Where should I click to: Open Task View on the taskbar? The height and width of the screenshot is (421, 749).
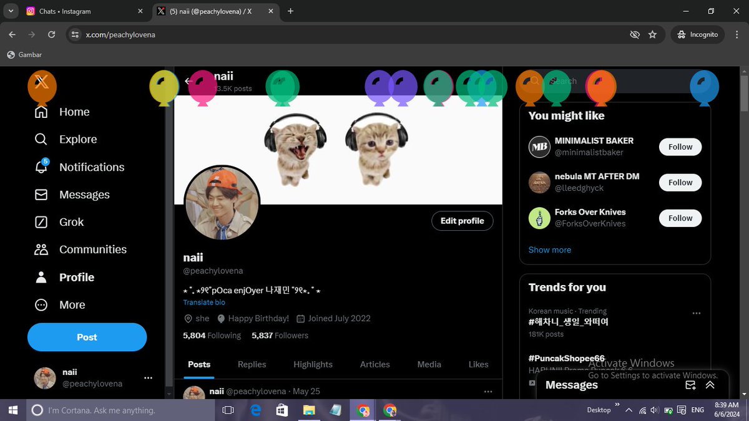(x=228, y=410)
